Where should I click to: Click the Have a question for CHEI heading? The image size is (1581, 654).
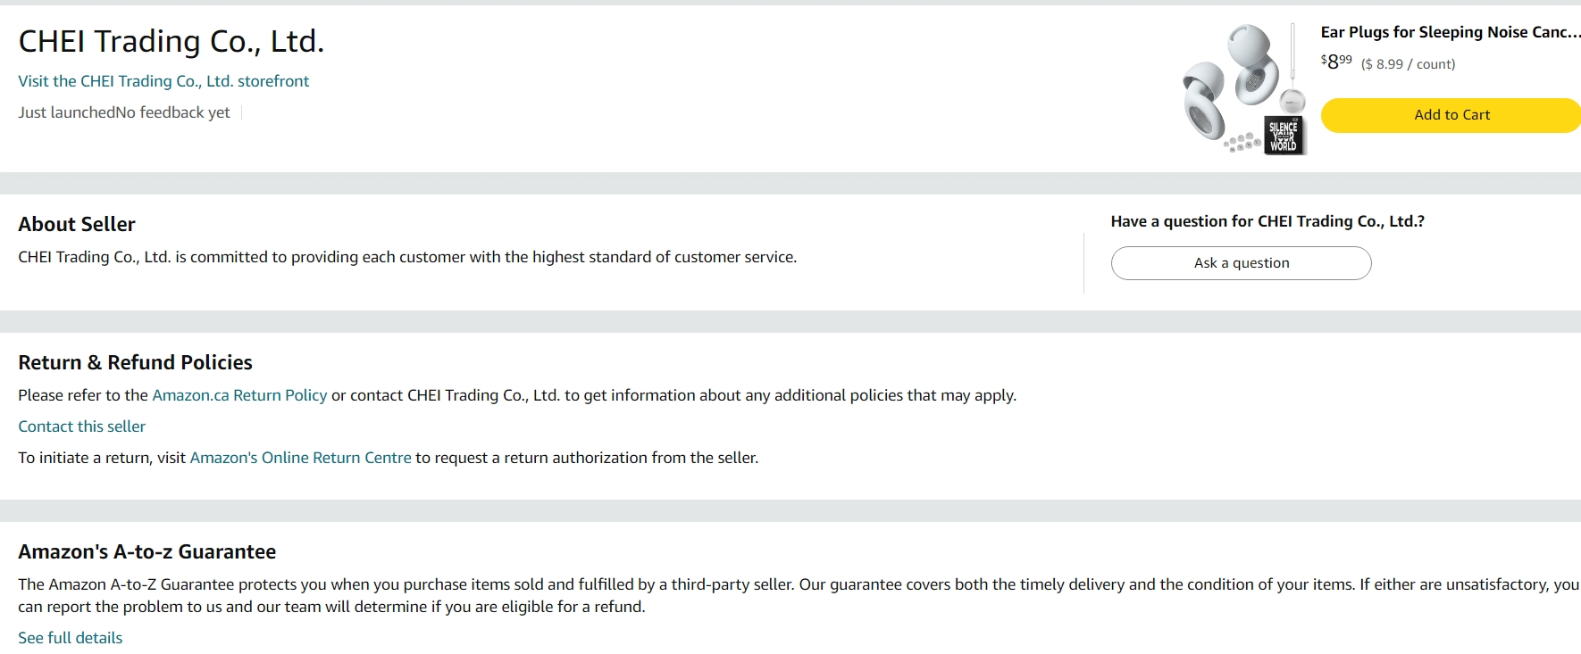coord(1267,221)
